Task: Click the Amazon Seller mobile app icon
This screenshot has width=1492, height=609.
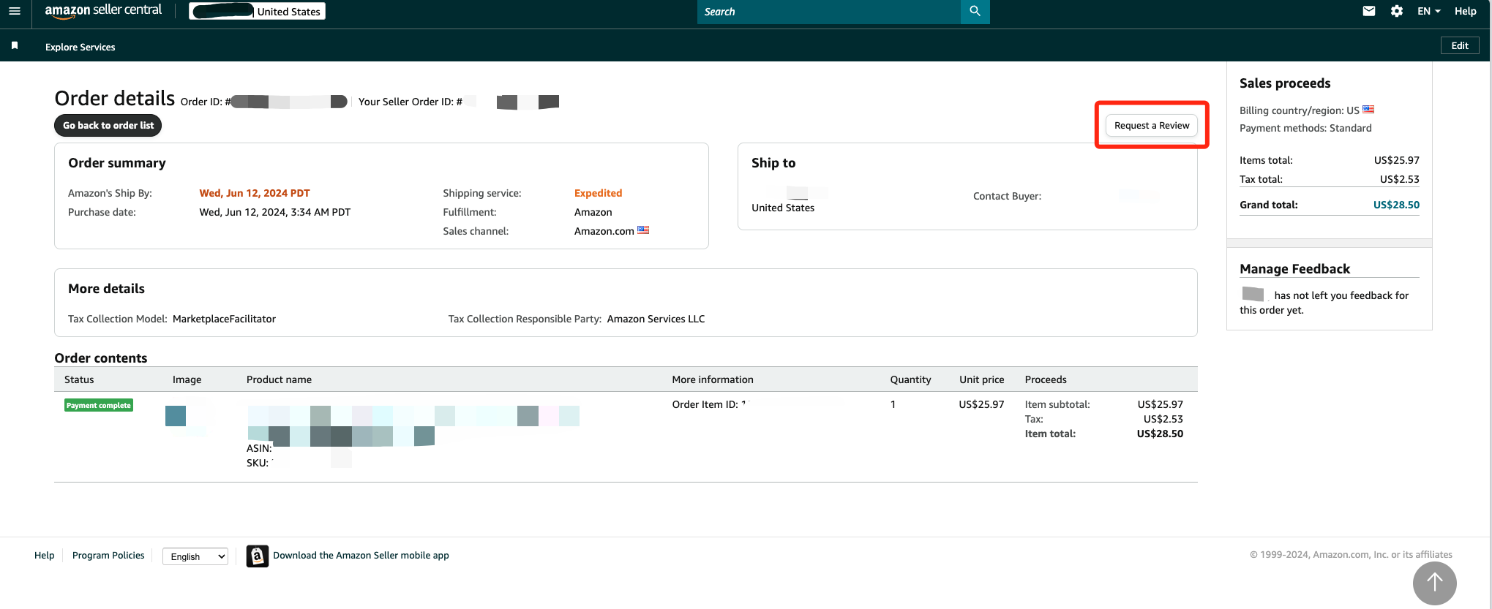Action: [x=258, y=556]
